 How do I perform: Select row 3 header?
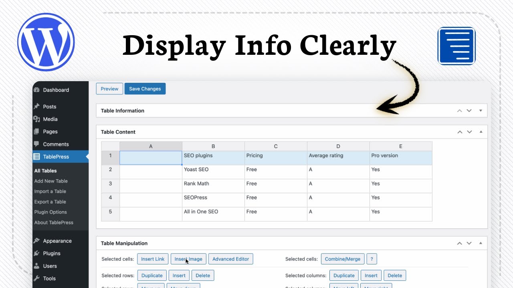(110, 186)
